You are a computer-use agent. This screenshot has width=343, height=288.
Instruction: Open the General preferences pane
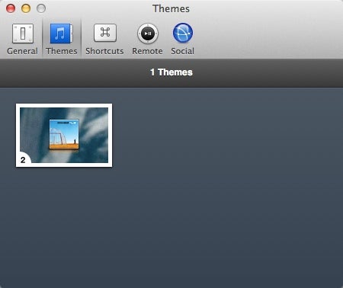(22, 39)
